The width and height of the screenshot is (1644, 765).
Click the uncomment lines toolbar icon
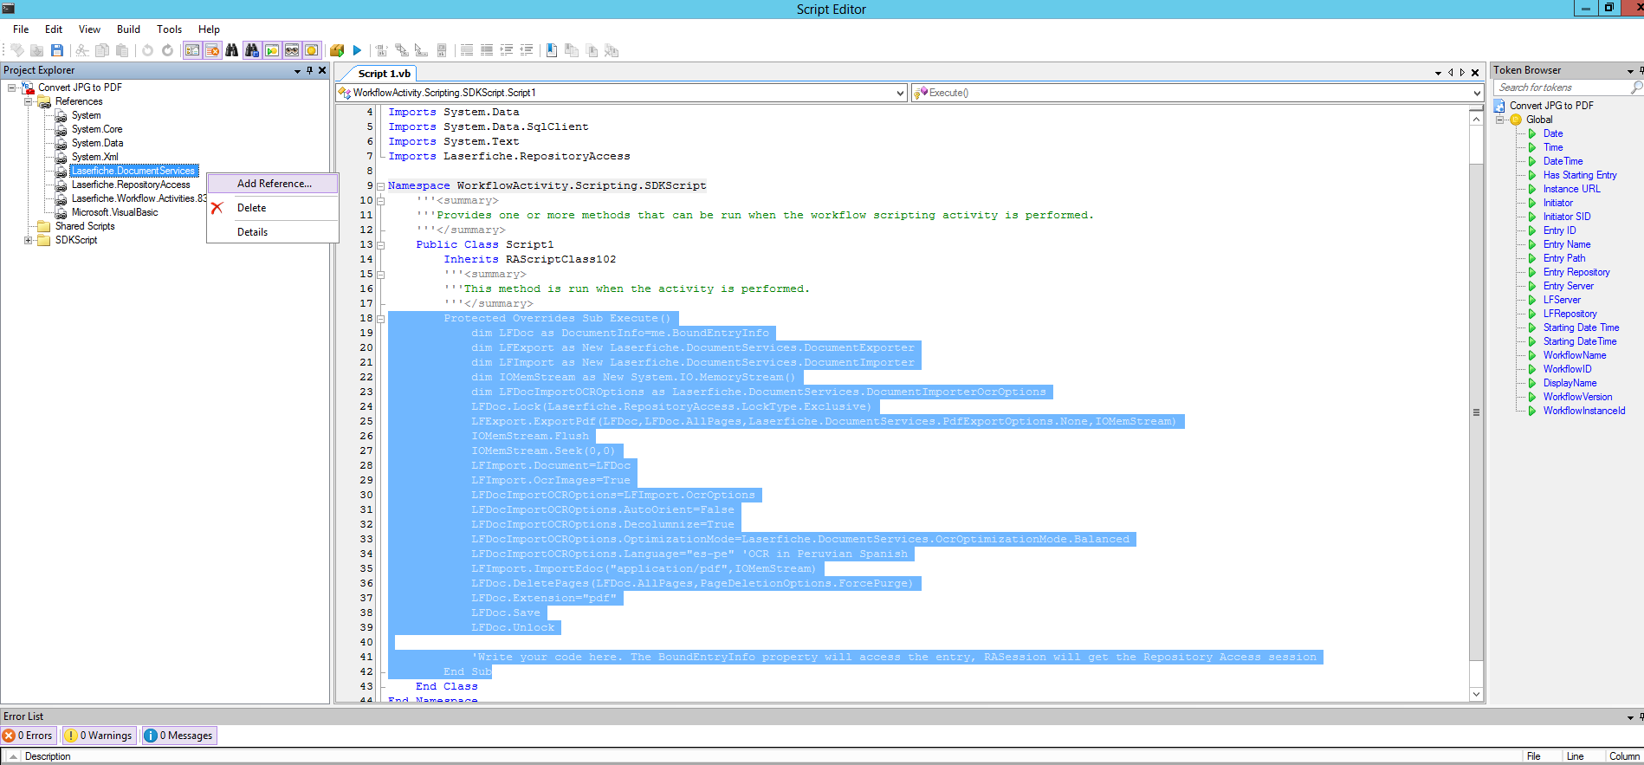(x=487, y=50)
